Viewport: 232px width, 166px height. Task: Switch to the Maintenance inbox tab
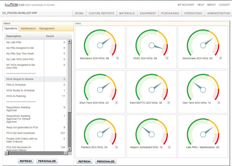28,29
